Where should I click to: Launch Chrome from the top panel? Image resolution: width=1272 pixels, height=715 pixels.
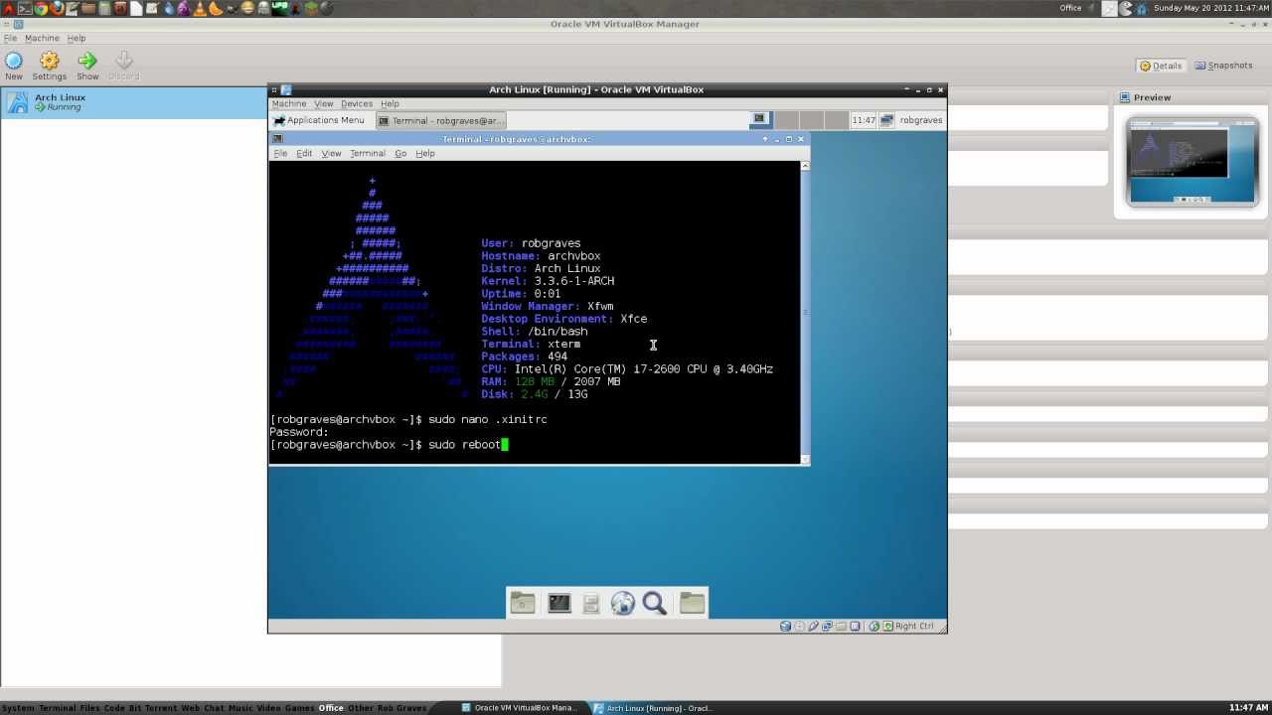pos(41,8)
